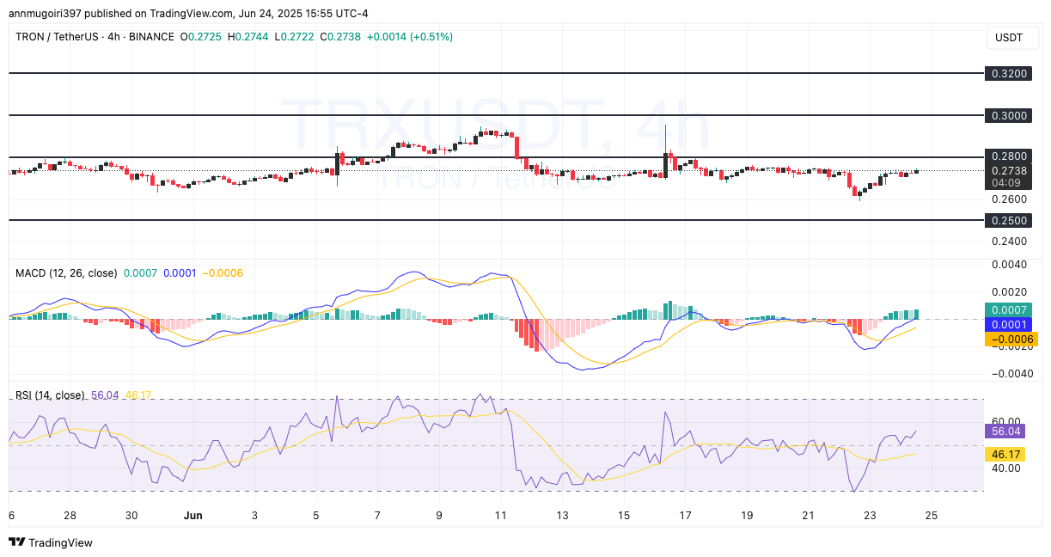Click the 0.2400 price axis tick
The height and width of the screenshot is (557, 1051).
(x=1011, y=242)
